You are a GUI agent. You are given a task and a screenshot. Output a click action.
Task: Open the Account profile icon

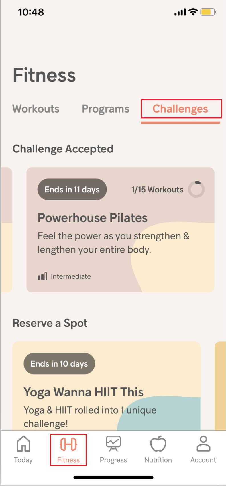coord(203,444)
